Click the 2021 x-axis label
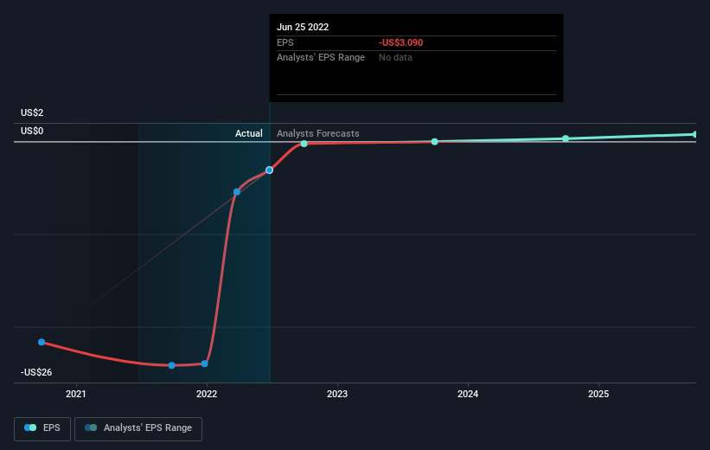The height and width of the screenshot is (450, 710). click(75, 394)
